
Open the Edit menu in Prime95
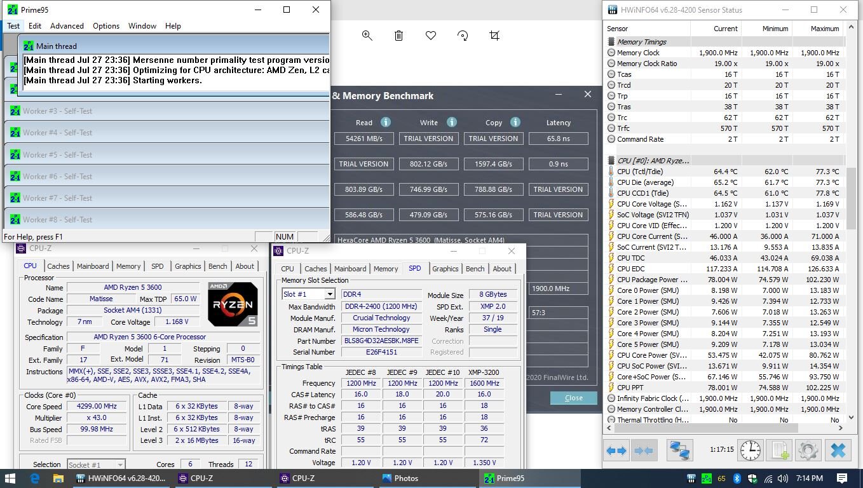click(x=35, y=26)
